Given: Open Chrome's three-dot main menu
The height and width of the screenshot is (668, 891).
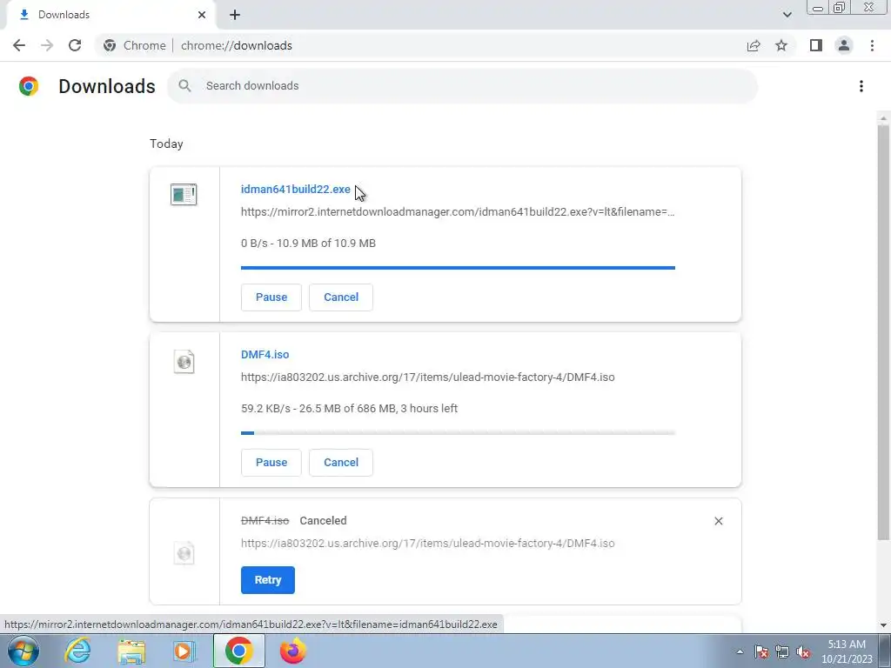Looking at the screenshot, I should point(872,45).
